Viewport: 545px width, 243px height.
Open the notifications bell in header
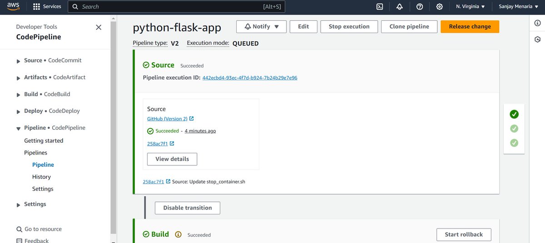(400, 7)
